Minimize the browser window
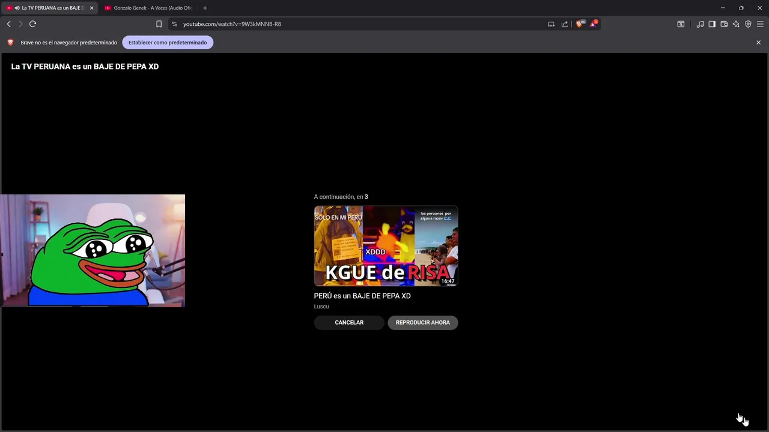The height and width of the screenshot is (432, 769). pos(723,8)
